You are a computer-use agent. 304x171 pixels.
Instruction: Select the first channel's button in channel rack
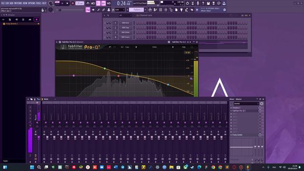click(x=125, y=23)
